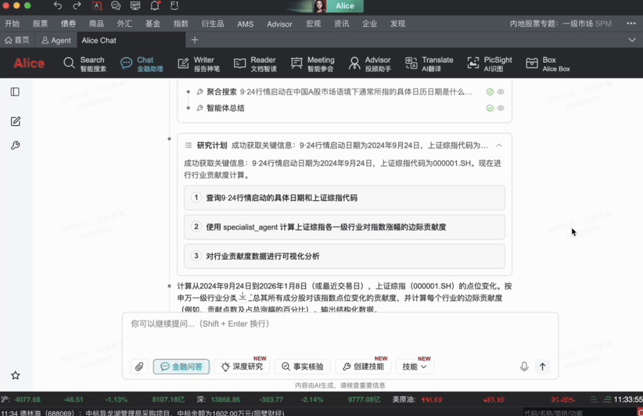Image resolution: width=643 pixels, height=416 pixels.
Task: Click the 事实核验 button
Action: click(x=302, y=367)
